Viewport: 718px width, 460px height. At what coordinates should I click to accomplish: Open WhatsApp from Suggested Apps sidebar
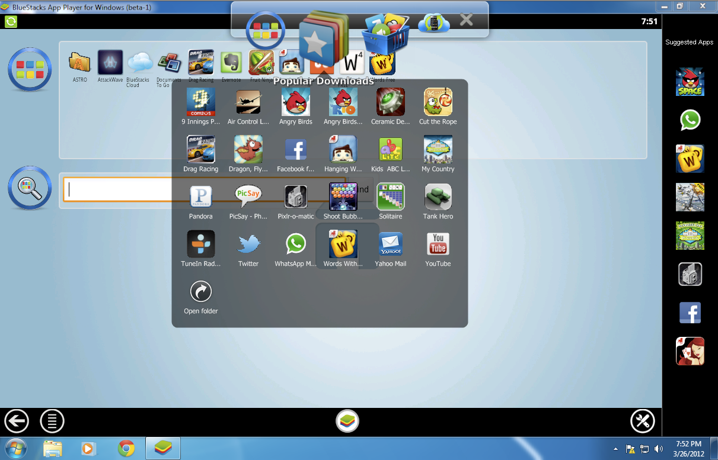pos(690,120)
